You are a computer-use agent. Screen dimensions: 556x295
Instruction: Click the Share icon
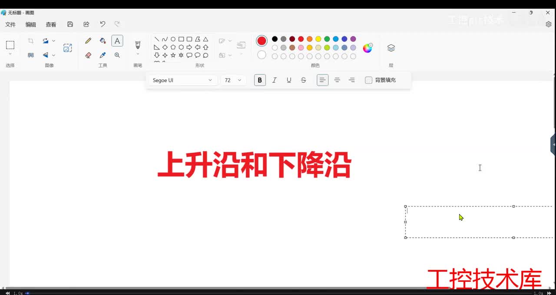[86, 24]
